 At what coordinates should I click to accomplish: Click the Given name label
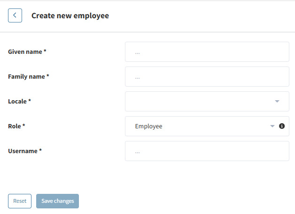click(25, 52)
